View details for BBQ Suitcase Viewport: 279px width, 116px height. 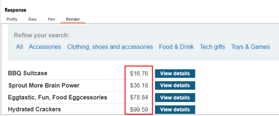click(x=175, y=73)
